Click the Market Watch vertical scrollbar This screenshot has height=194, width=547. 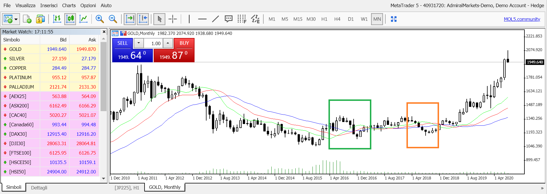[x=103, y=109]
